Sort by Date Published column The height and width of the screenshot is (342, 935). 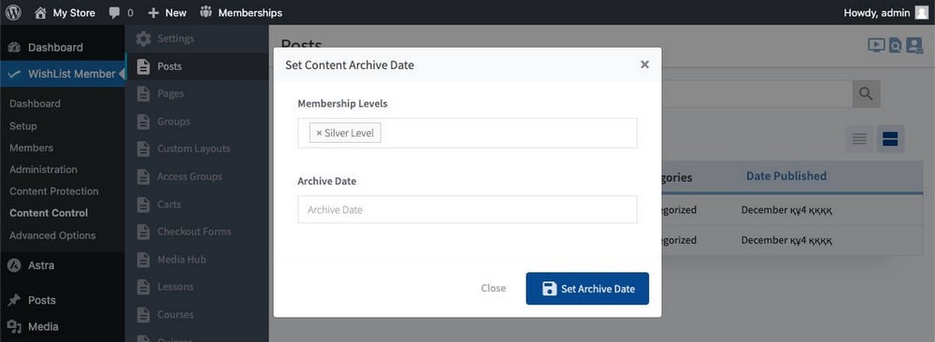click(786, 176)
